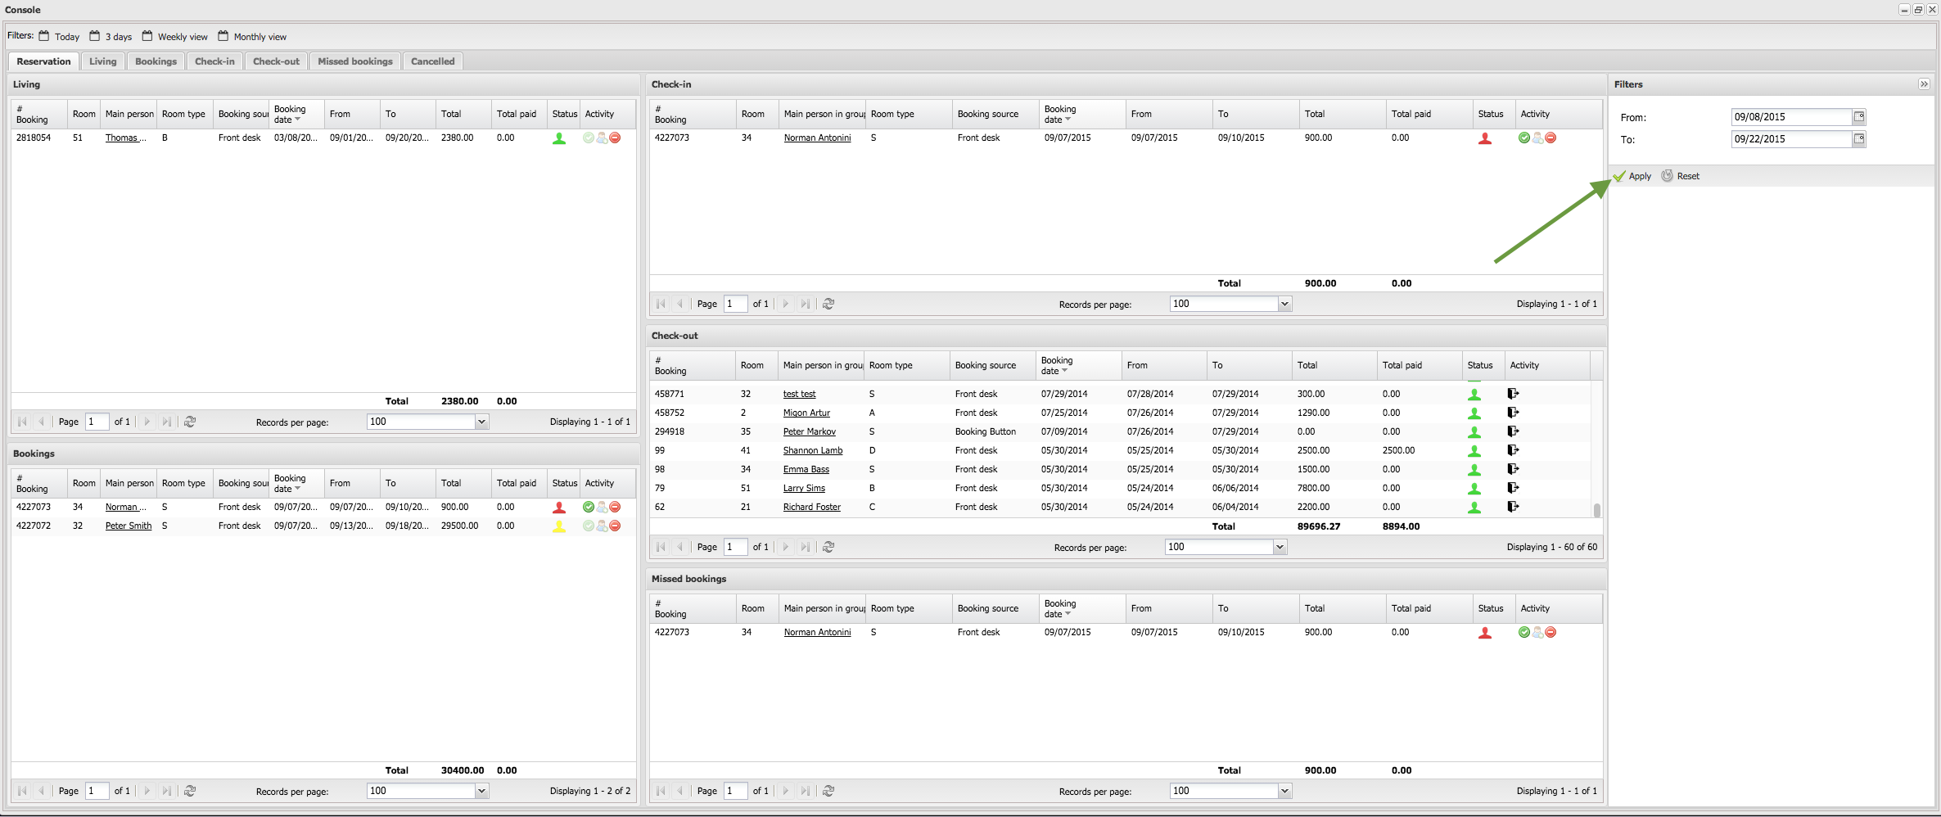1941x817 pixels.
Task: Click green status icon for Shannon Lamb
Action: click(1474, 451)
